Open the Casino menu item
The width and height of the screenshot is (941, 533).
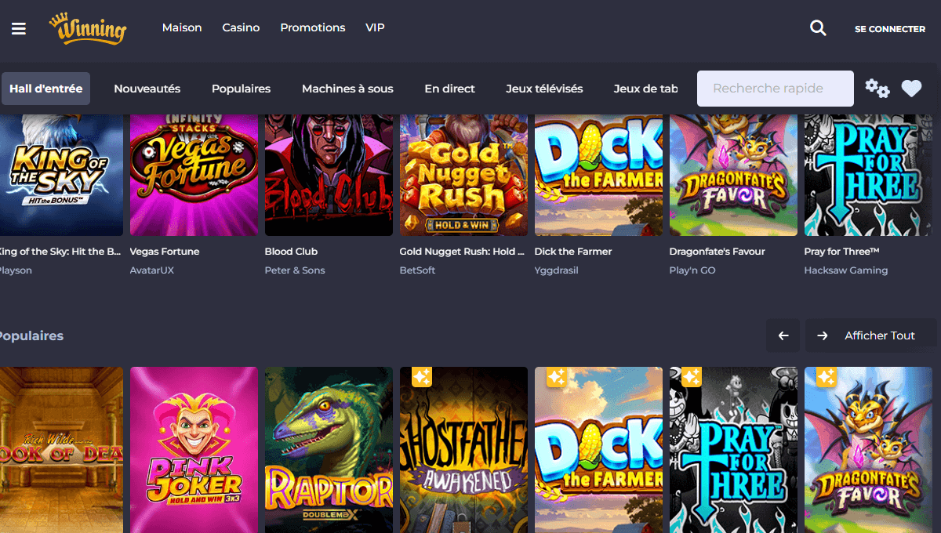(241, 27)
